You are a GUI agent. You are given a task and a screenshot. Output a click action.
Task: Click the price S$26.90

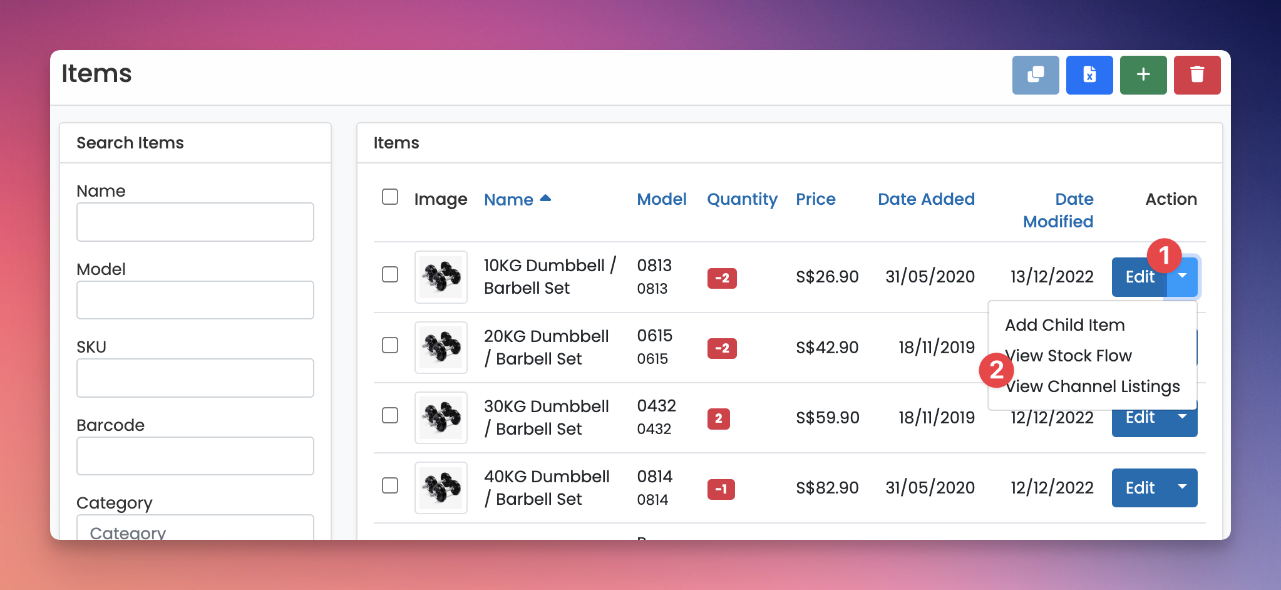[827, 277]
